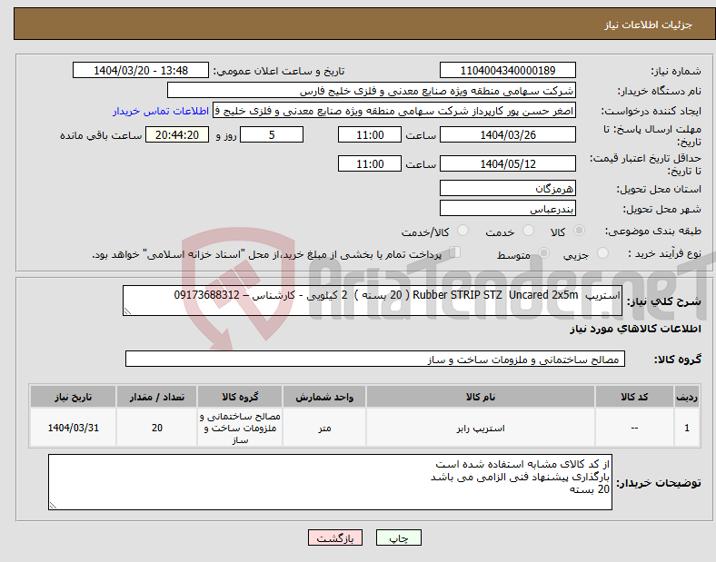Click the response deadline date 1404/03/26

(x=507, y=135)
